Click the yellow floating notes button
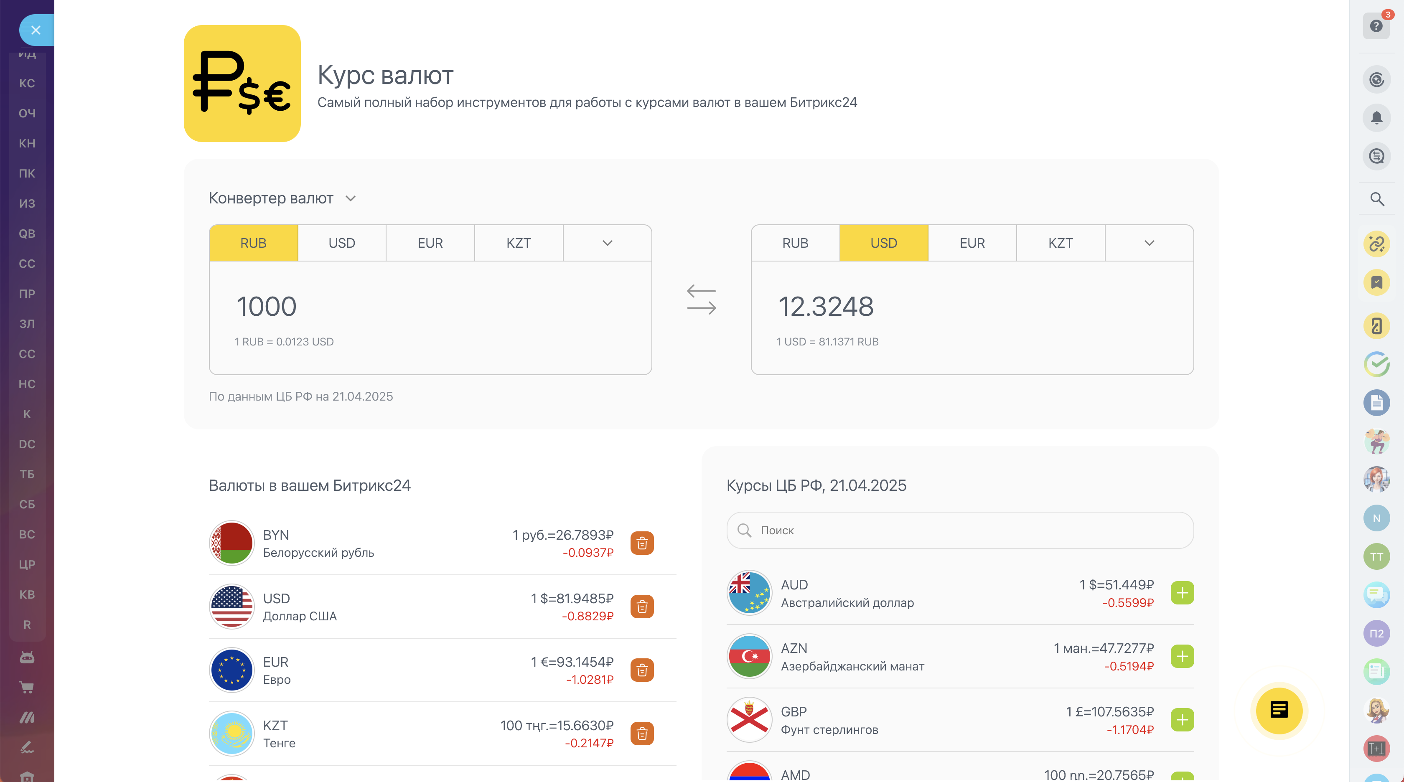The height and width of the screenshot is (782, 1404). pyautogui.click(x=1279, y=710)
